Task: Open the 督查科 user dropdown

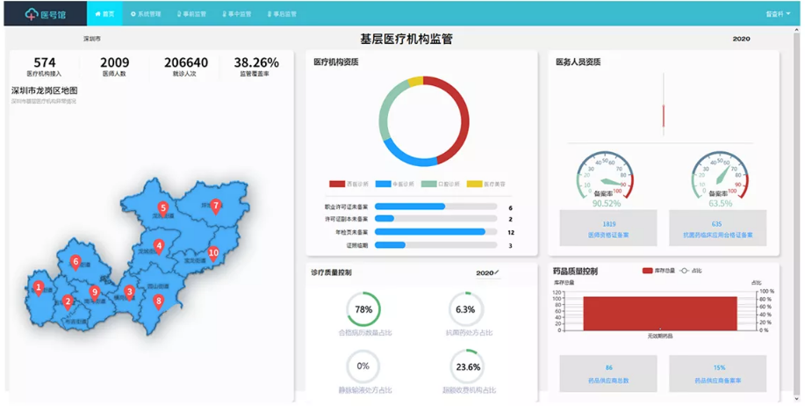Action: 778,14
